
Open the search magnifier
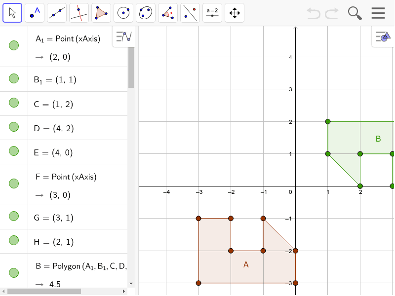coord(355,13)
